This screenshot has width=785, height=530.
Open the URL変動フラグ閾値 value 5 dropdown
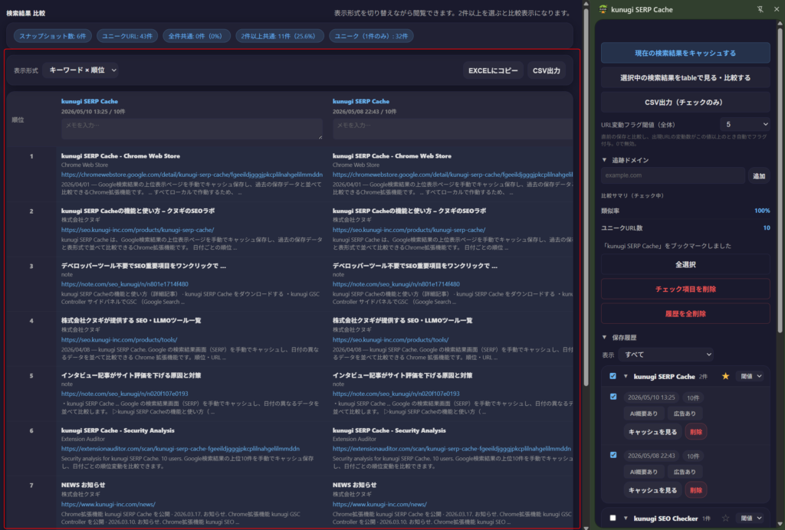tap(745, 124)
